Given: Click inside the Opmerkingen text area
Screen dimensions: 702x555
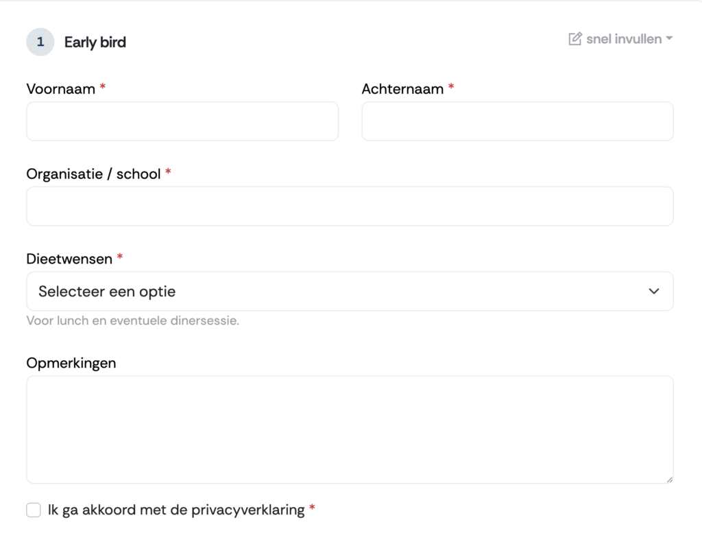Looking at the screenshot, I should tap(350, 429).
